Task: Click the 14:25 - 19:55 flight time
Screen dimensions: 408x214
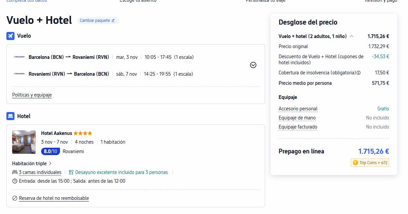Action: (157, 74)
